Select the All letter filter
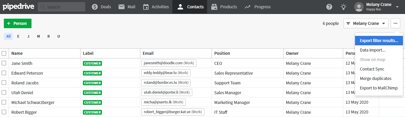Screen dimensions: 405x117 (8, 36)
